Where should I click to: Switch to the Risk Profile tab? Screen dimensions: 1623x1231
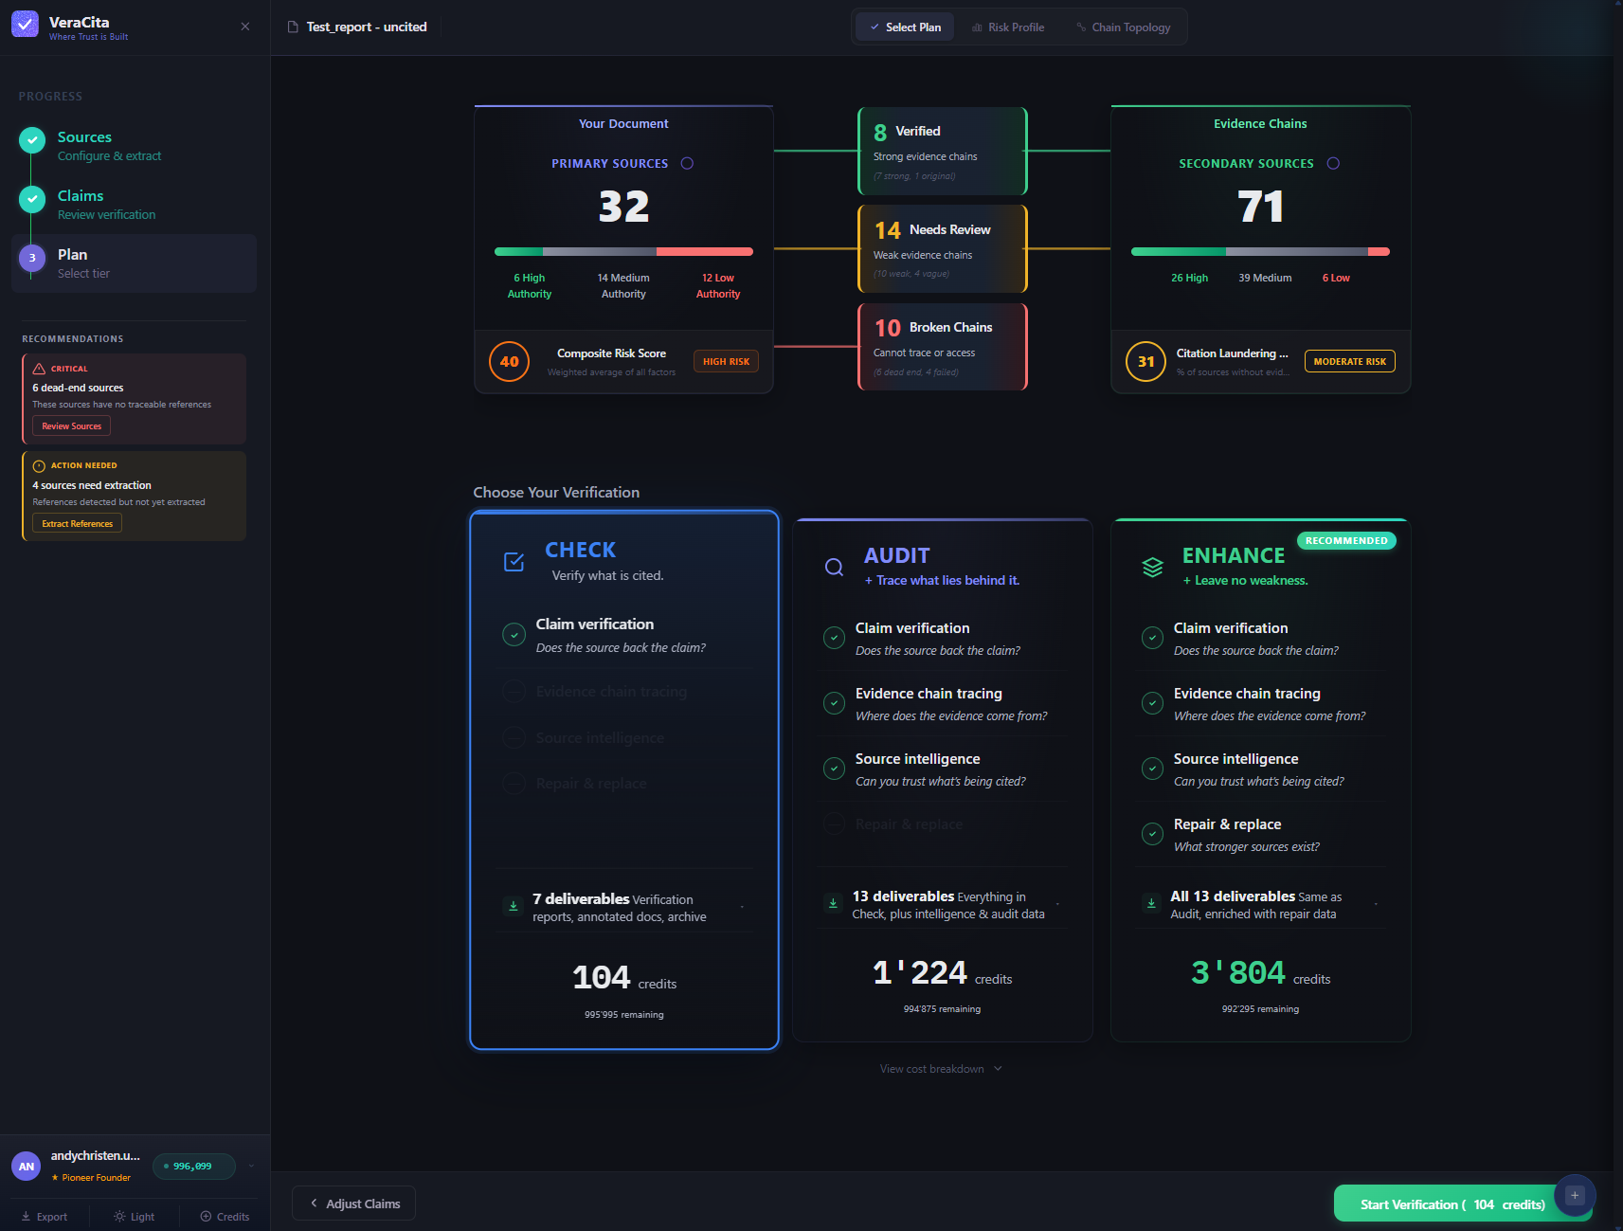pyautogui.click(x=1008, y=27)
